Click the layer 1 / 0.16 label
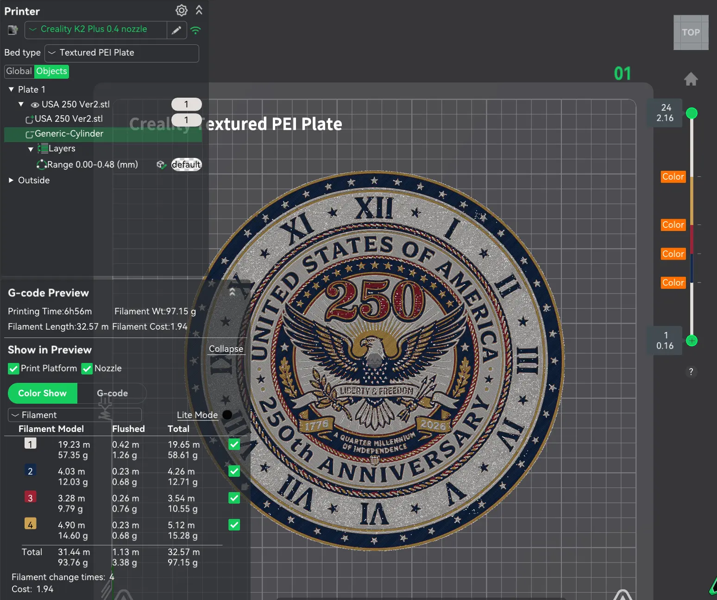This screenshot has height=600, width=717. point(665,341)
